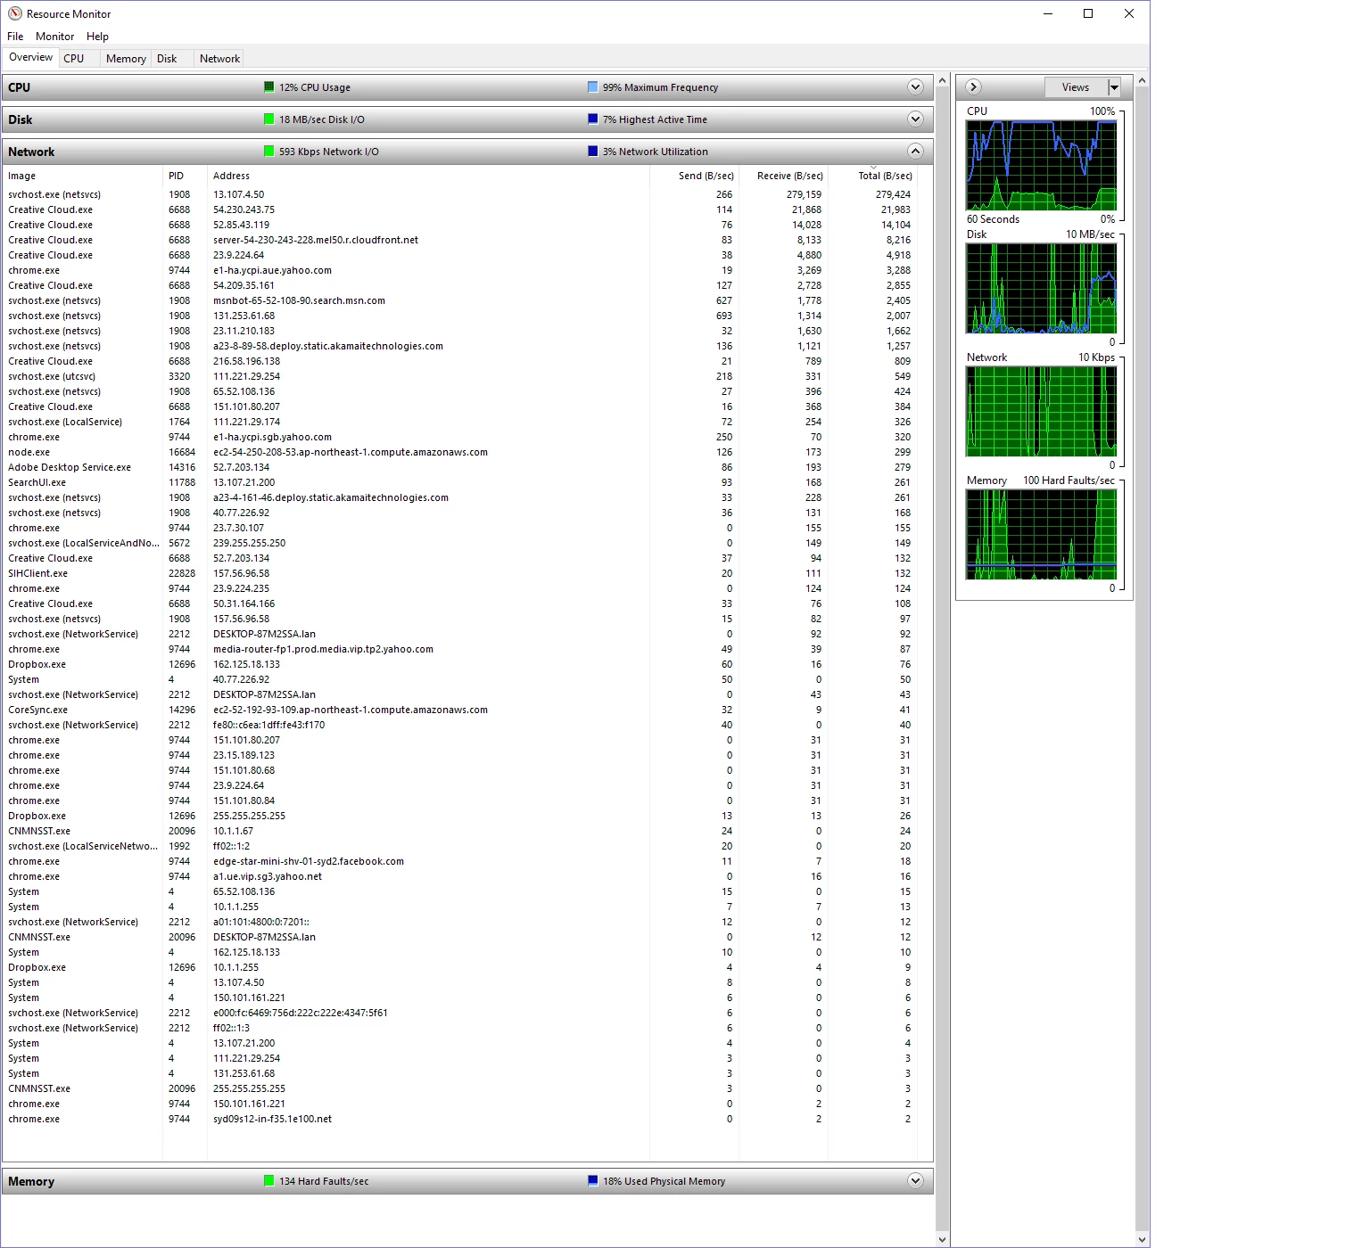Click the blue Maximum Frequency indicator square
The height and width of the screenshot is (1248, 1370).
(x=593, y=86)
